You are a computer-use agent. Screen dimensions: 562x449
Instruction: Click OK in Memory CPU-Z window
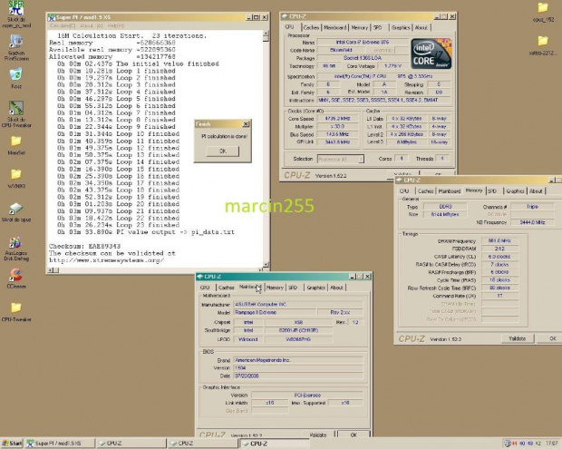coord(552,338)
